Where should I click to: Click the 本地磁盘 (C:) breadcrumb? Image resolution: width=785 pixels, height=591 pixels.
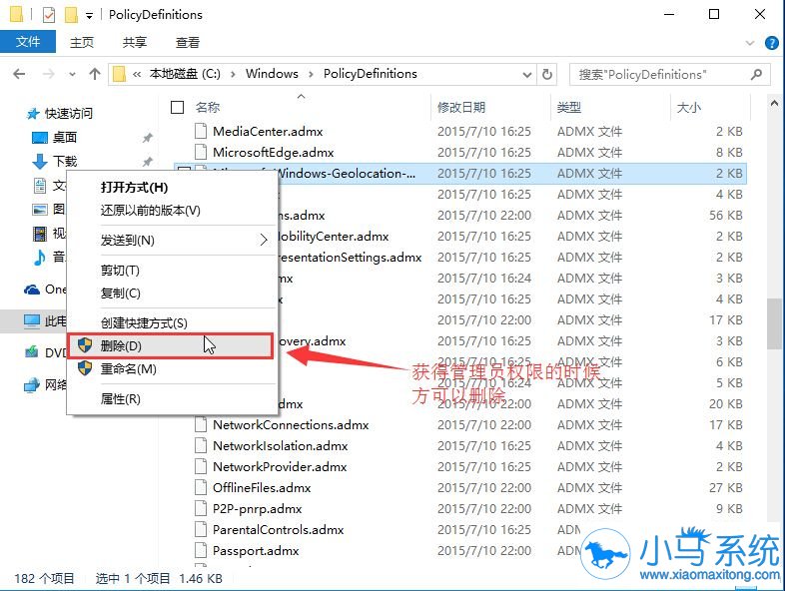[185, 74]
